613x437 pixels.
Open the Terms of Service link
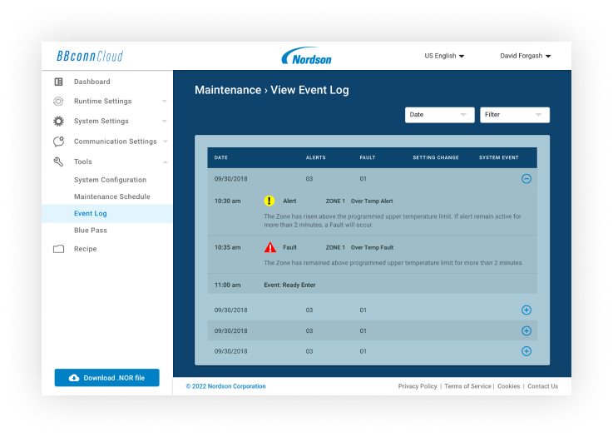click(x=467, y=386)
